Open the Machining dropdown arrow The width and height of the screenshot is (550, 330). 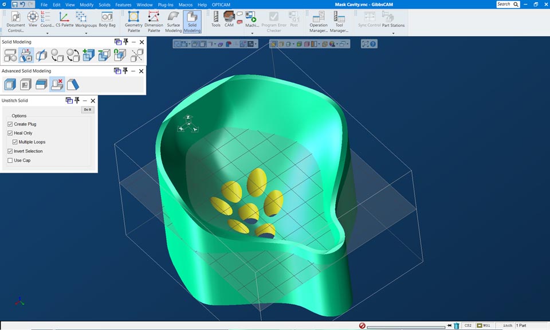click(252, 32)
